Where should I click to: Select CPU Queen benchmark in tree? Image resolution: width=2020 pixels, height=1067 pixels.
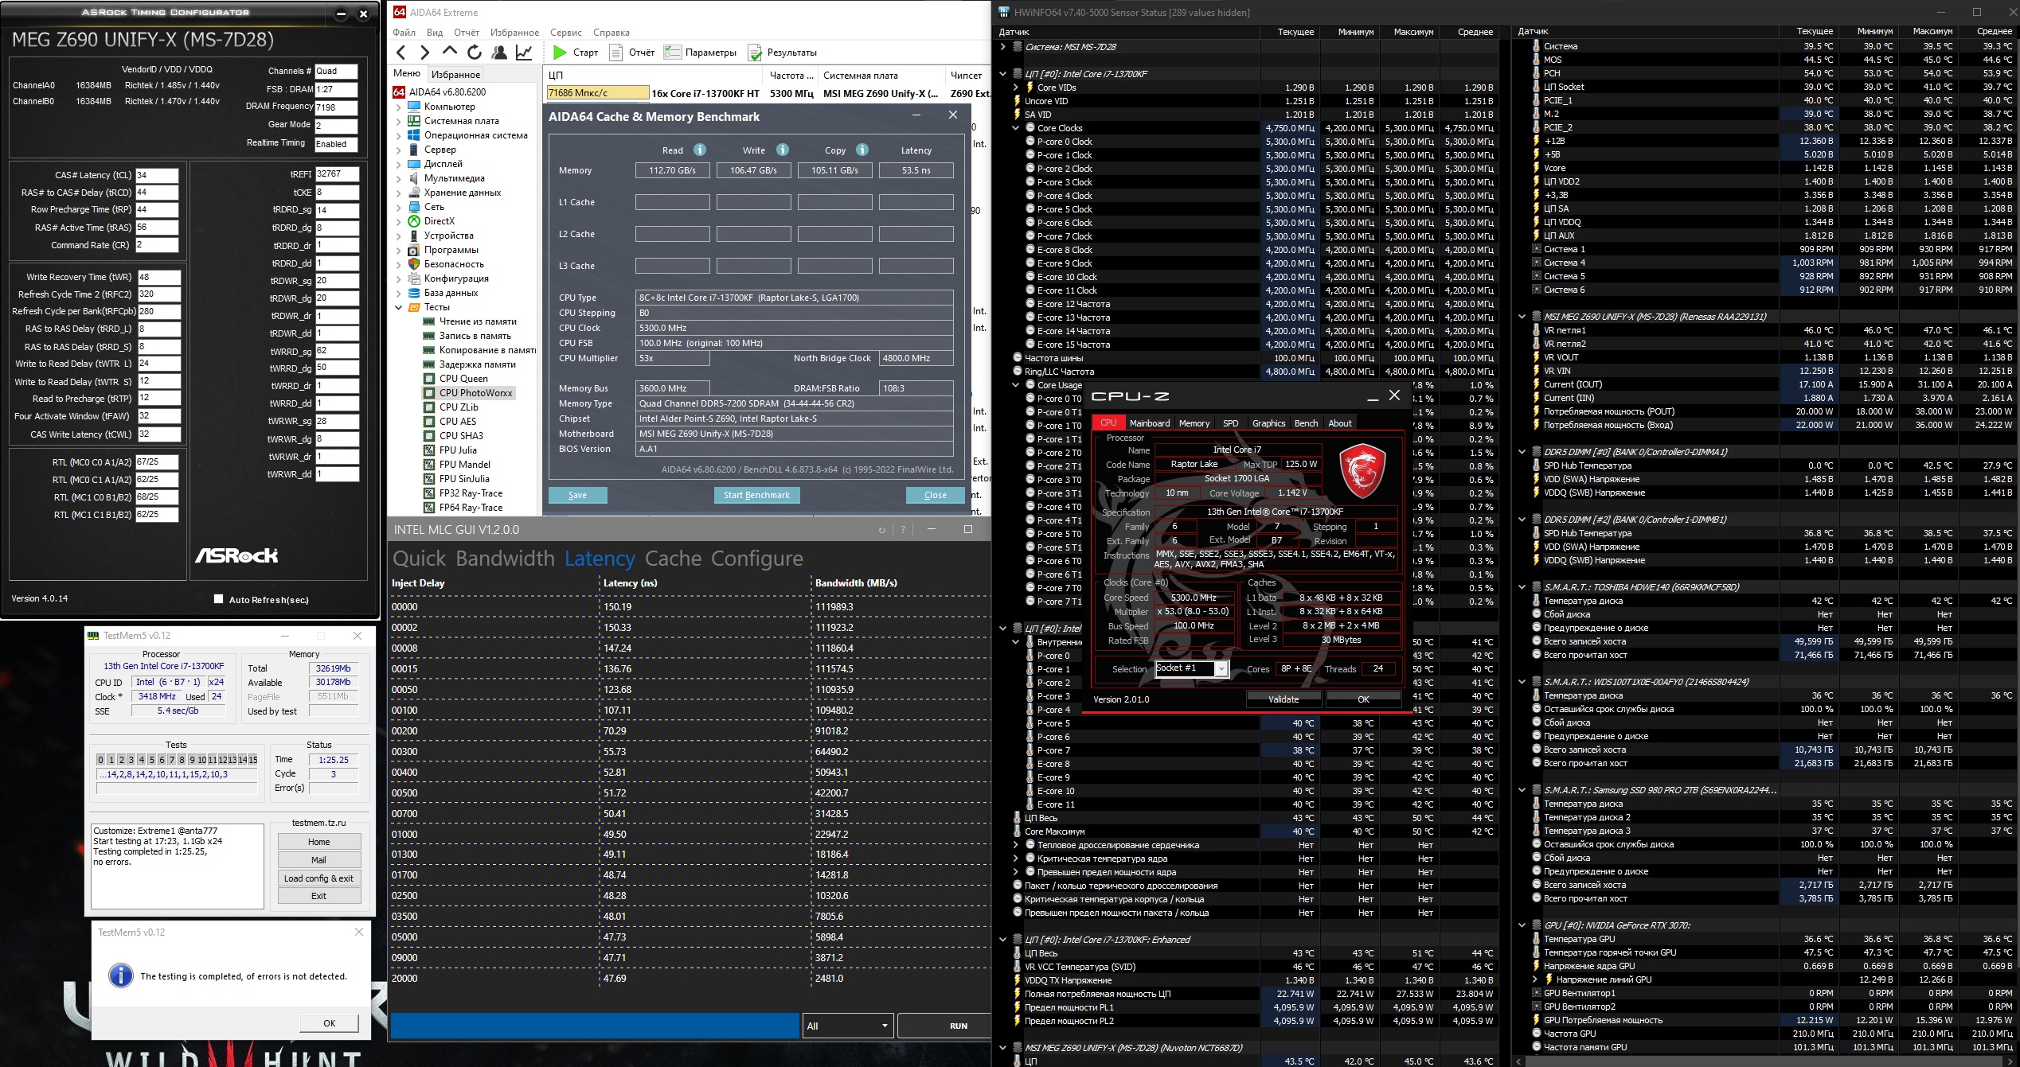click(x=463, y=379)
